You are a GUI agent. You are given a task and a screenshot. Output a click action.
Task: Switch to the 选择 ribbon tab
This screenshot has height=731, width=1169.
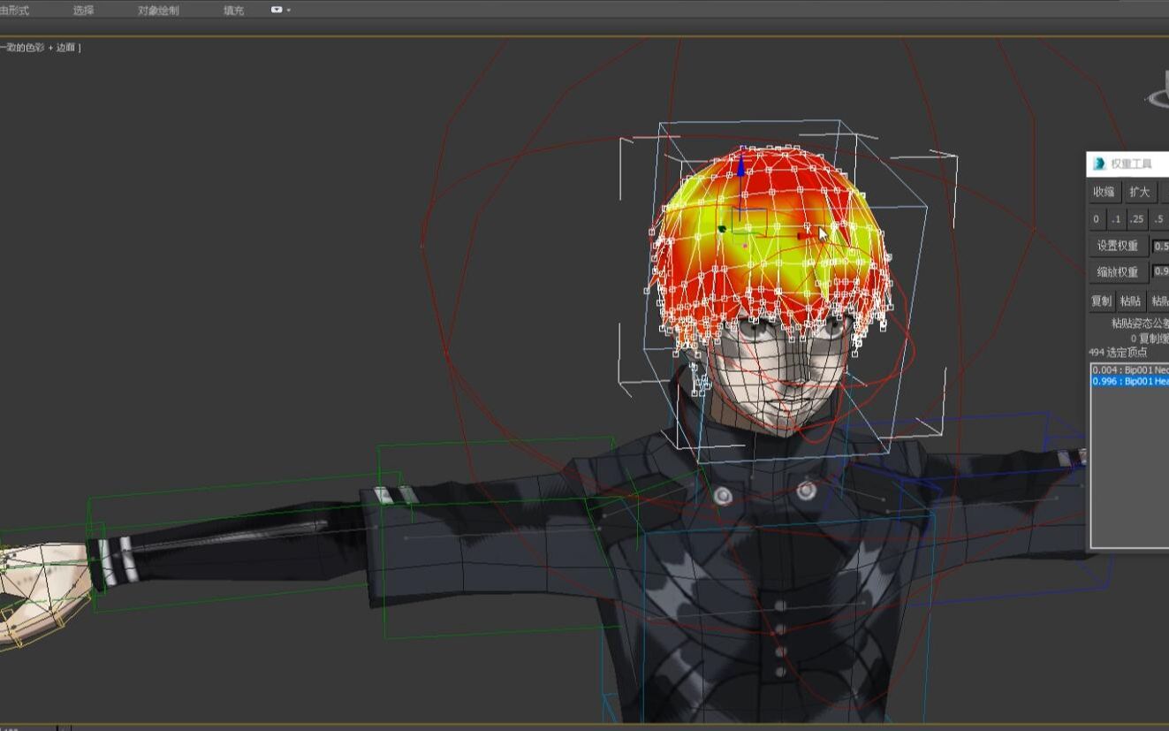[x=82, y=10]
